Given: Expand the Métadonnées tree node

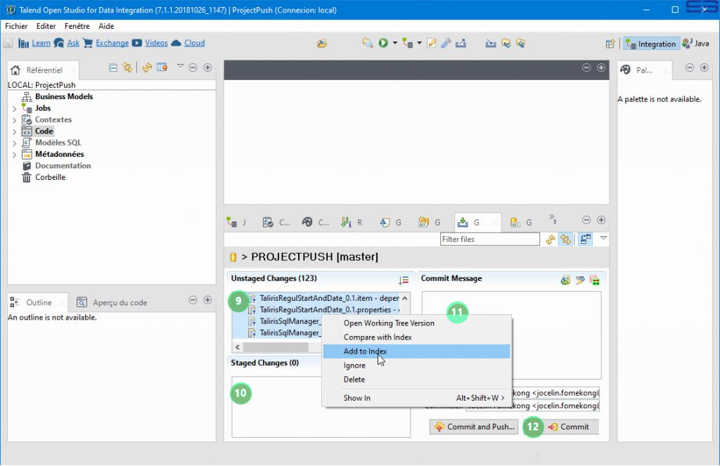Looking at the screenshot, I should coord(15,155).
